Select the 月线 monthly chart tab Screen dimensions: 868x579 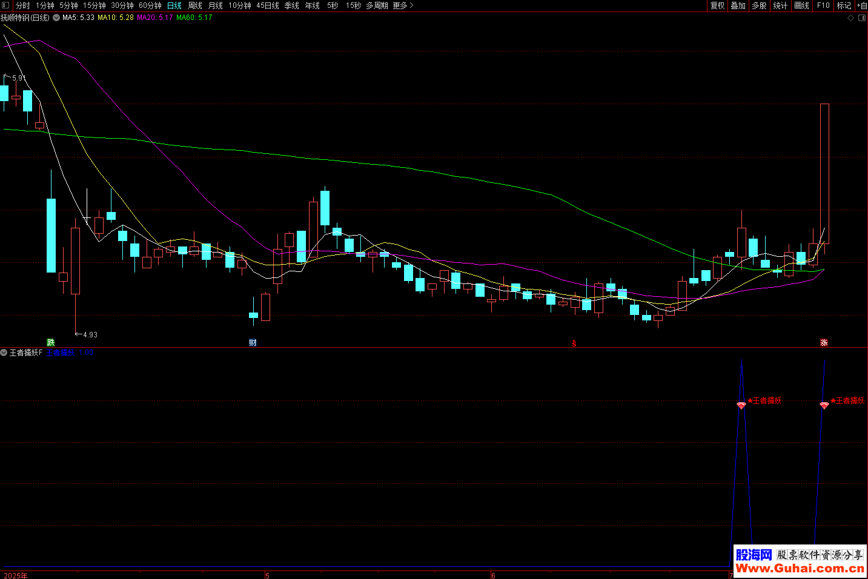[x=216, y=5]
